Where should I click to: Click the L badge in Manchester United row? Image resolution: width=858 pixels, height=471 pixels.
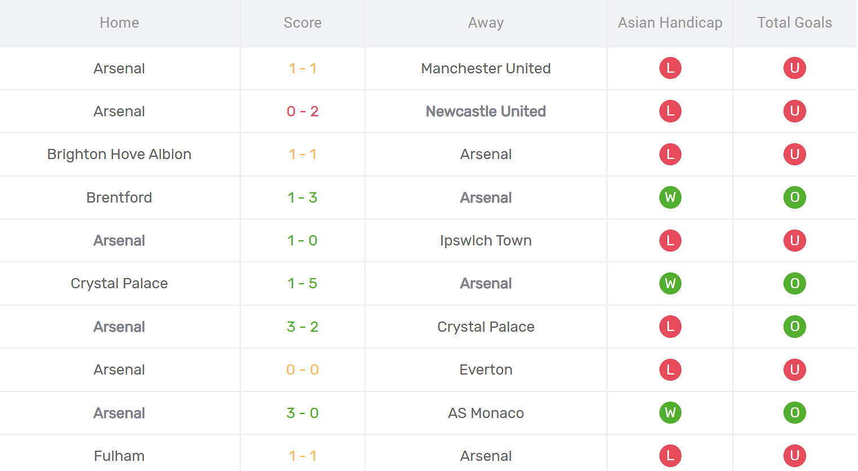[x=670, y=68]
